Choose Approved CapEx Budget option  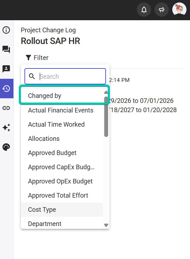(62, 167)
